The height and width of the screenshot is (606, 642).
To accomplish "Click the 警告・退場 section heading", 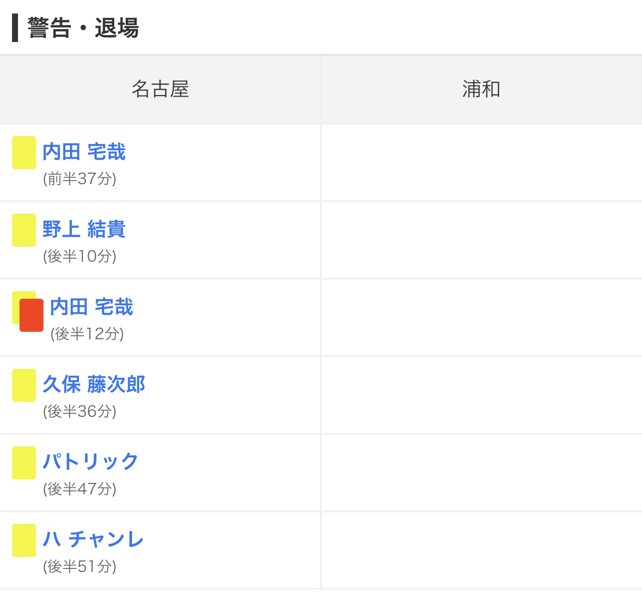I will (x=83, y=28).
